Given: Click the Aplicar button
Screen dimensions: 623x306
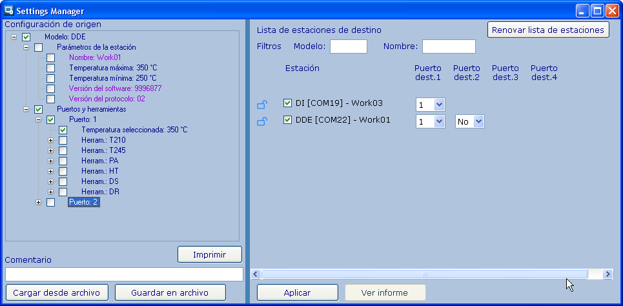Looking at the screenshot, I should 297,293.
